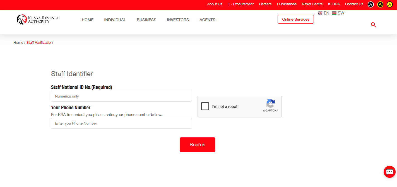Click the Online Services button
Screen dimensions: 397x187
296,19
